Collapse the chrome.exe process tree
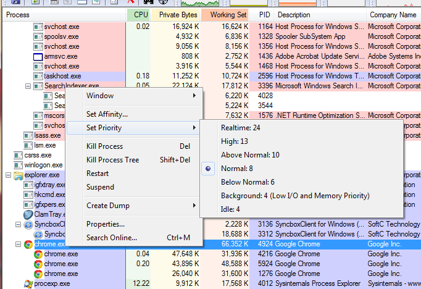421x289 pixels. pos(19,244)
